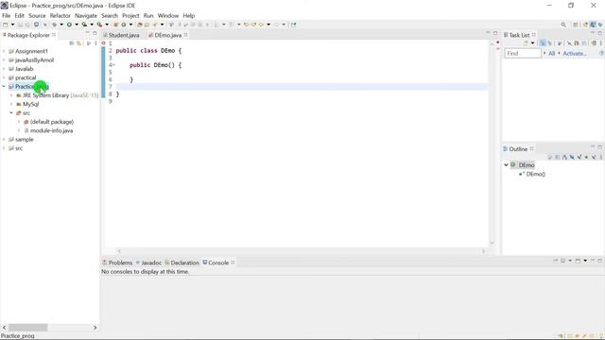605x340 pixels.
Task: Click the New file toolbar icon
Action: 6,25
